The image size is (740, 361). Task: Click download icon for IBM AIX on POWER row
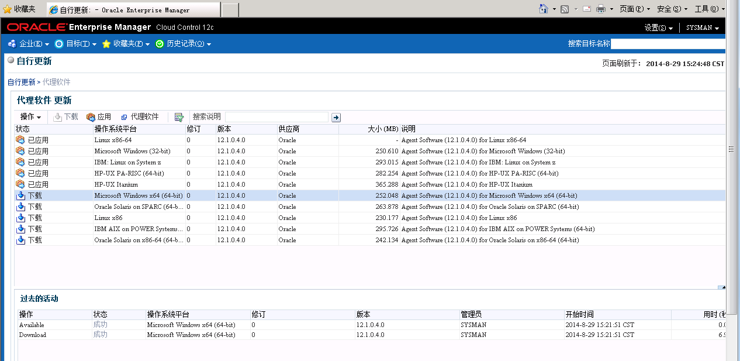pyautogui.click(x=20, y=229)
